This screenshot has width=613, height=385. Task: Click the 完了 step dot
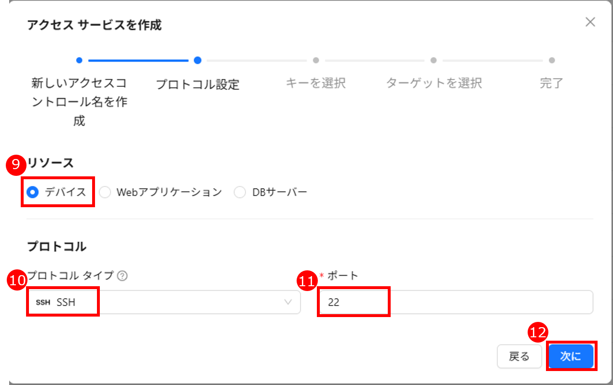point(552,61)
